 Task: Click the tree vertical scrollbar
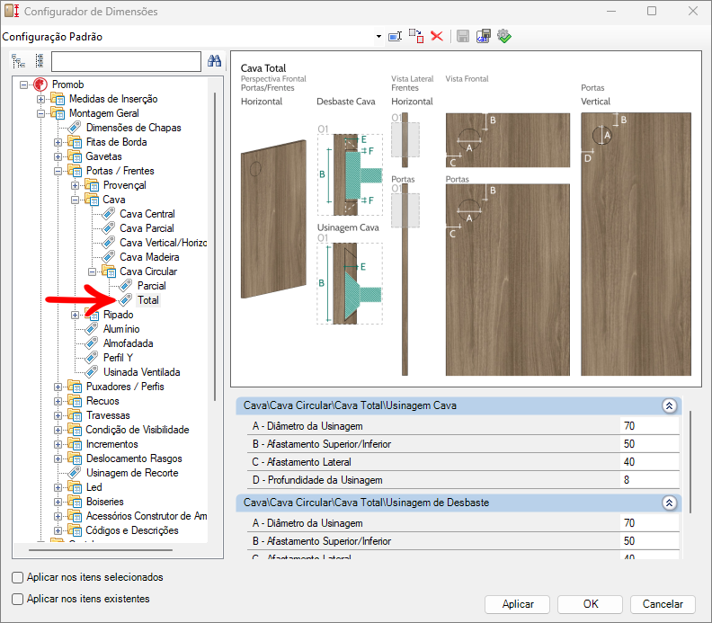[x=215, y=246]
